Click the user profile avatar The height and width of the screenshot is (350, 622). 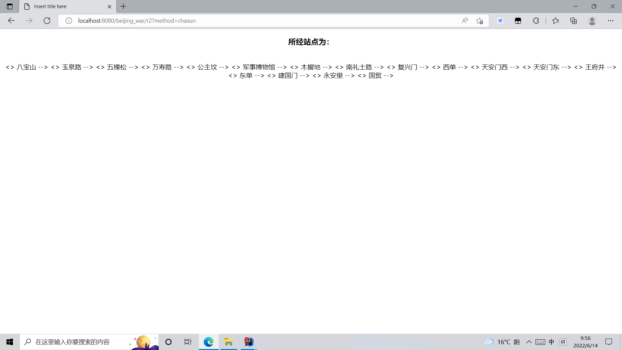pos(592,21)
